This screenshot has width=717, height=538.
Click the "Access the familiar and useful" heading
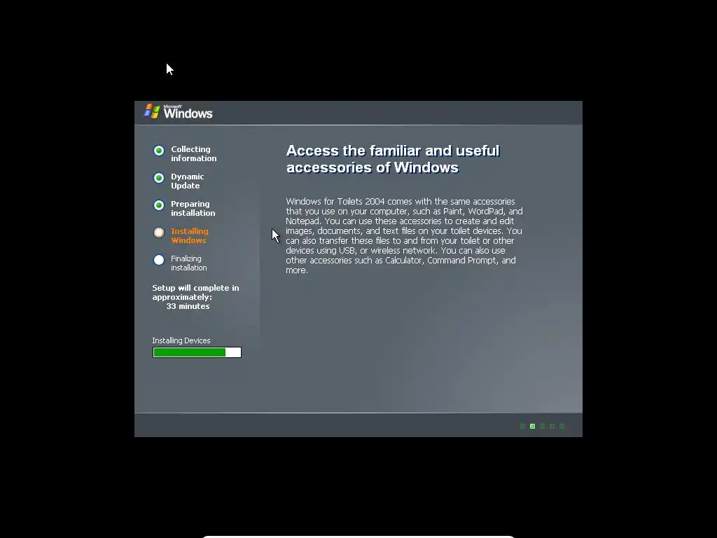(393, 159)
